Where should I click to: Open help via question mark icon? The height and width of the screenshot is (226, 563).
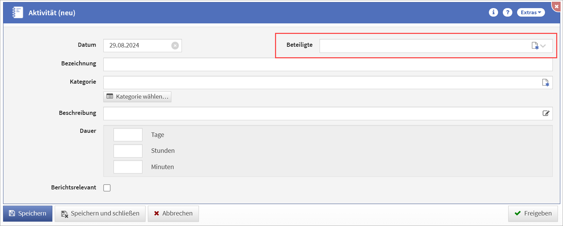coord(508,13)
